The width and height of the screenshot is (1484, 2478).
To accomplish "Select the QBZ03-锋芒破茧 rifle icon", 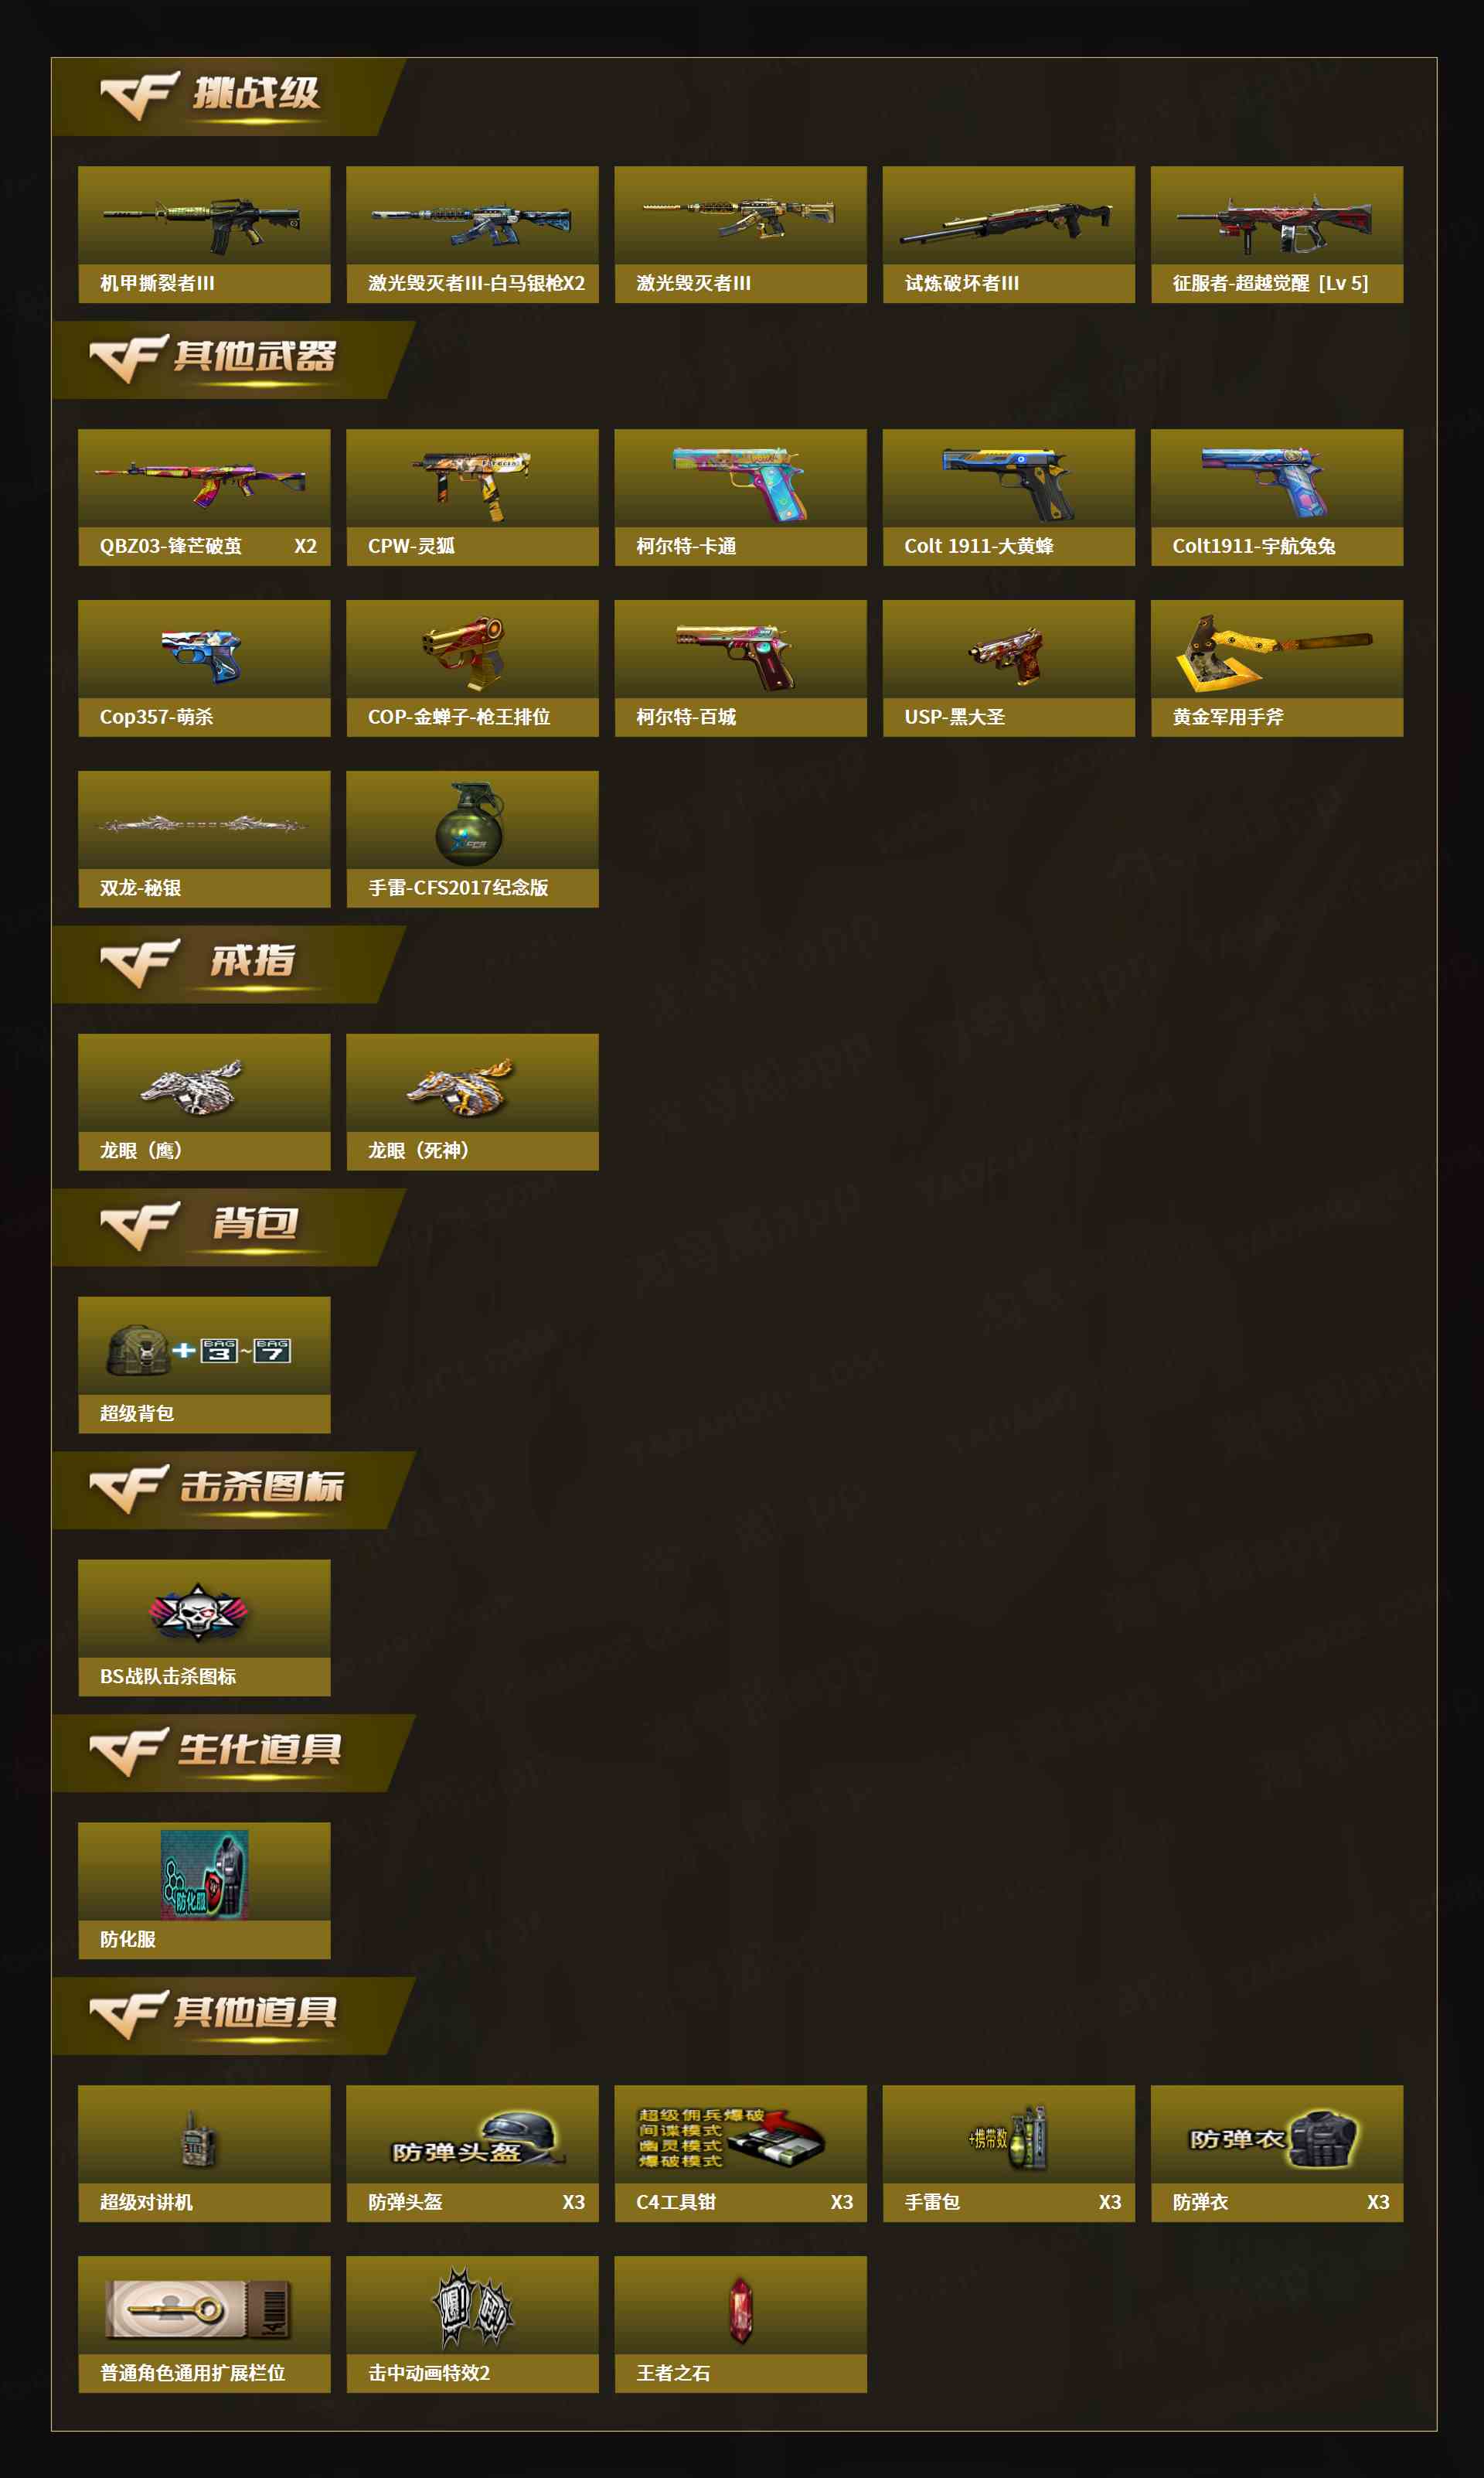I will [202, 483].
